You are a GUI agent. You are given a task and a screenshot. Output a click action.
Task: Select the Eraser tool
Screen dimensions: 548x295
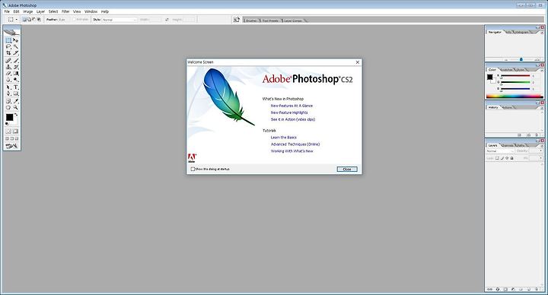point(8,73)
